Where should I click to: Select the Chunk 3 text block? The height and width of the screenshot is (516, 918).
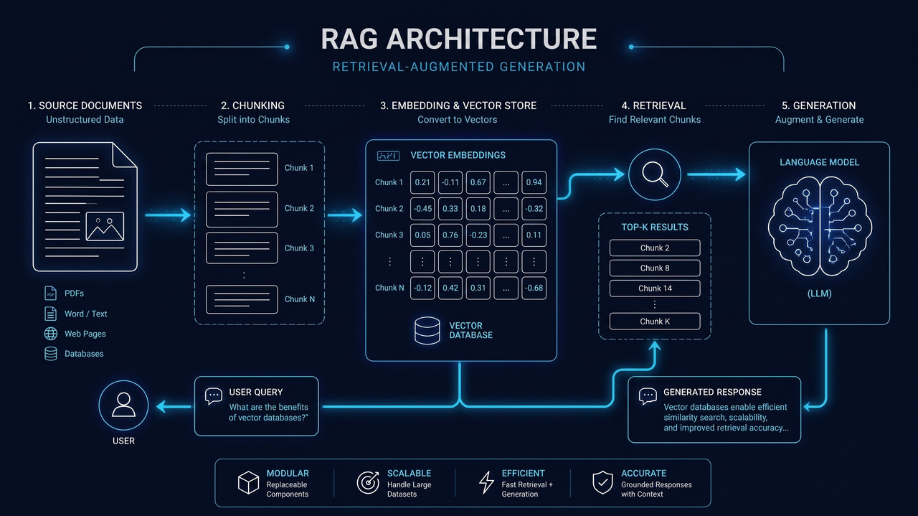(242, 248)
